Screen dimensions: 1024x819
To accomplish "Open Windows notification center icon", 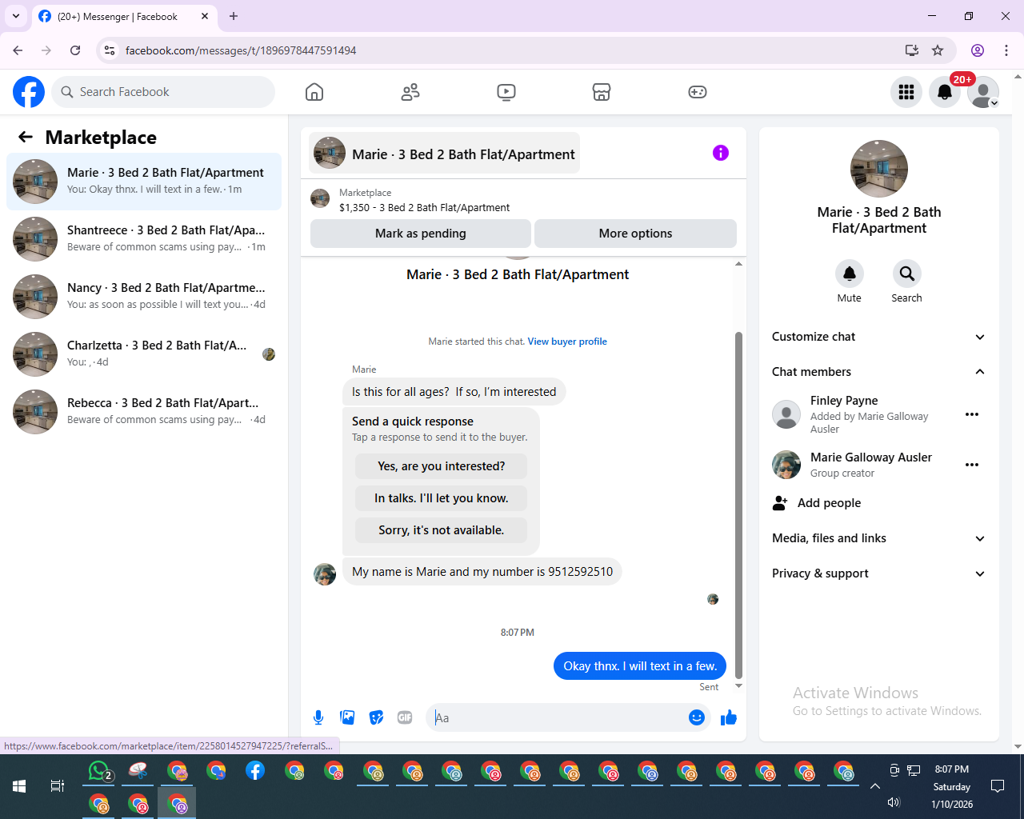I will coord(998,786).
